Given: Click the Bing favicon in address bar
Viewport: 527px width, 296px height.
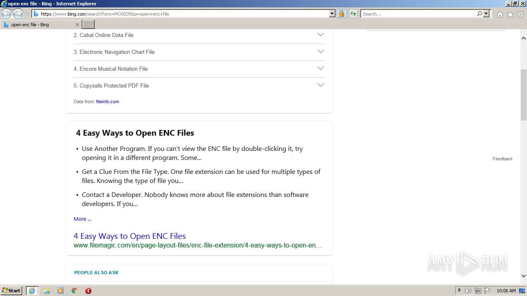Looking at the screenshot, I should tap(36, 14).
